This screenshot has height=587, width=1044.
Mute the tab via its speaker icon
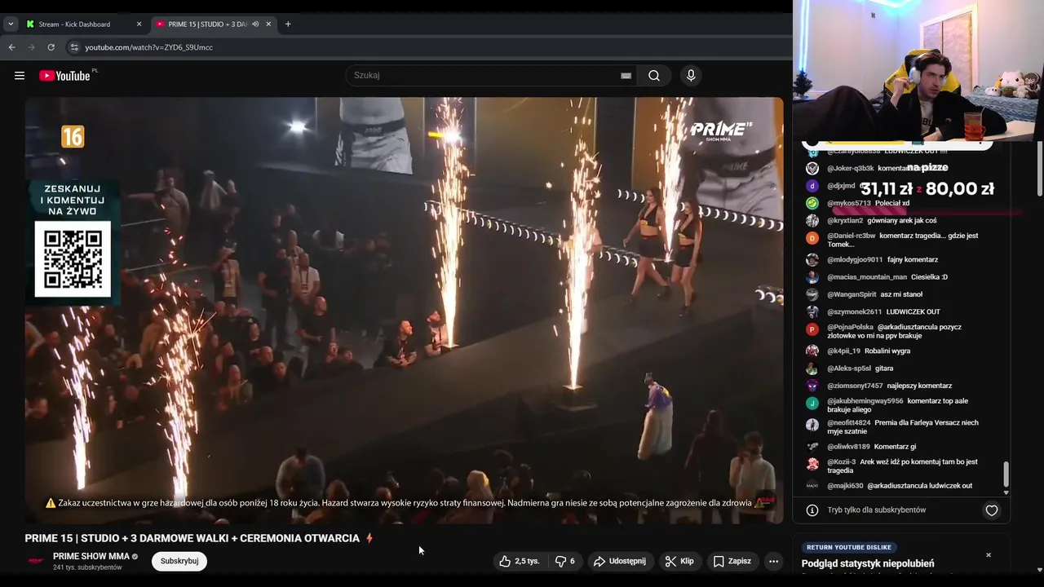[255, 24]
